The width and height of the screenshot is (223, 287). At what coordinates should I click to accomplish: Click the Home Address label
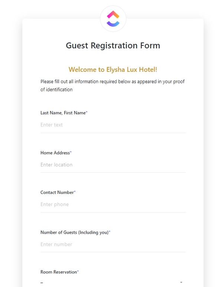[x=55, y=153]
